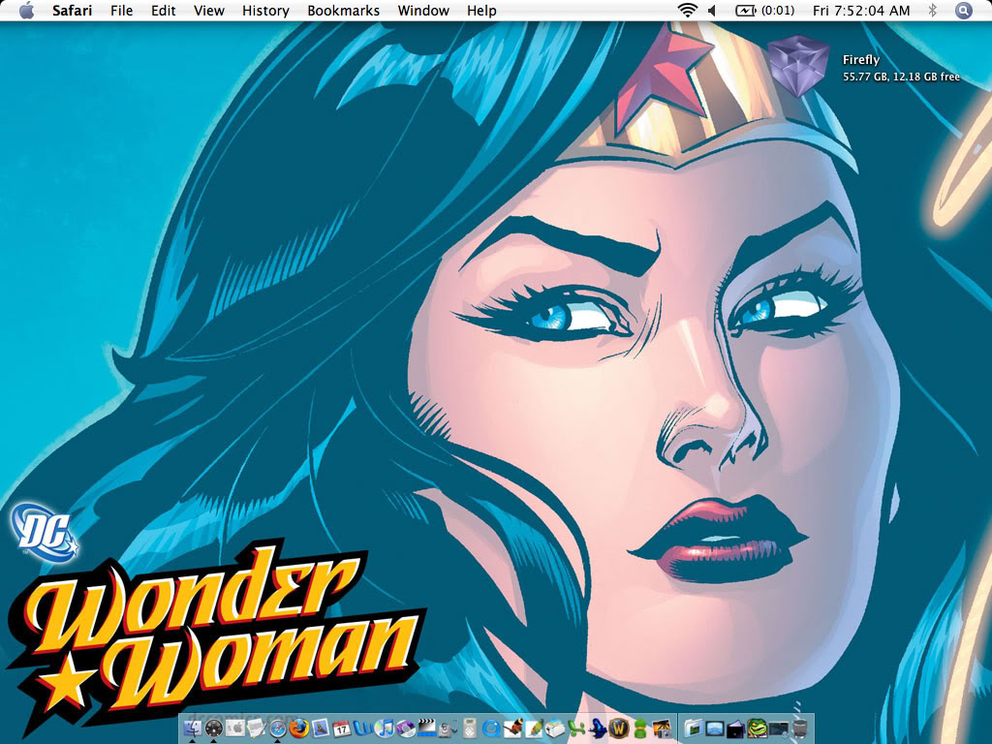Open the File menu
992x744 pixels.
click(x=121, y=11)
